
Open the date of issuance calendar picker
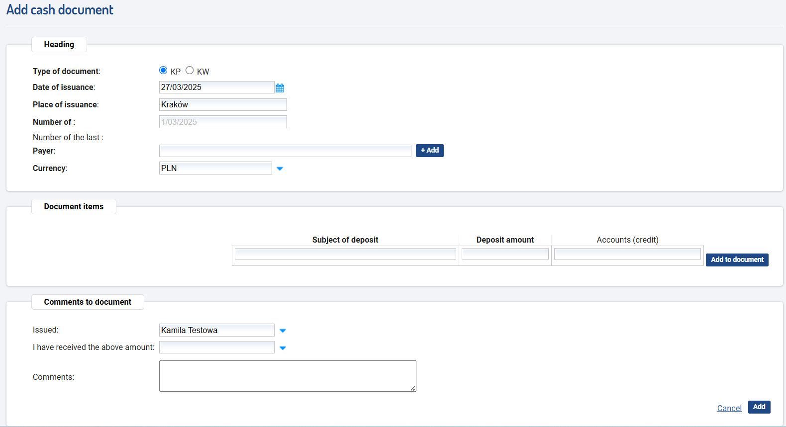pyautogui.click(x=280, y=88)
